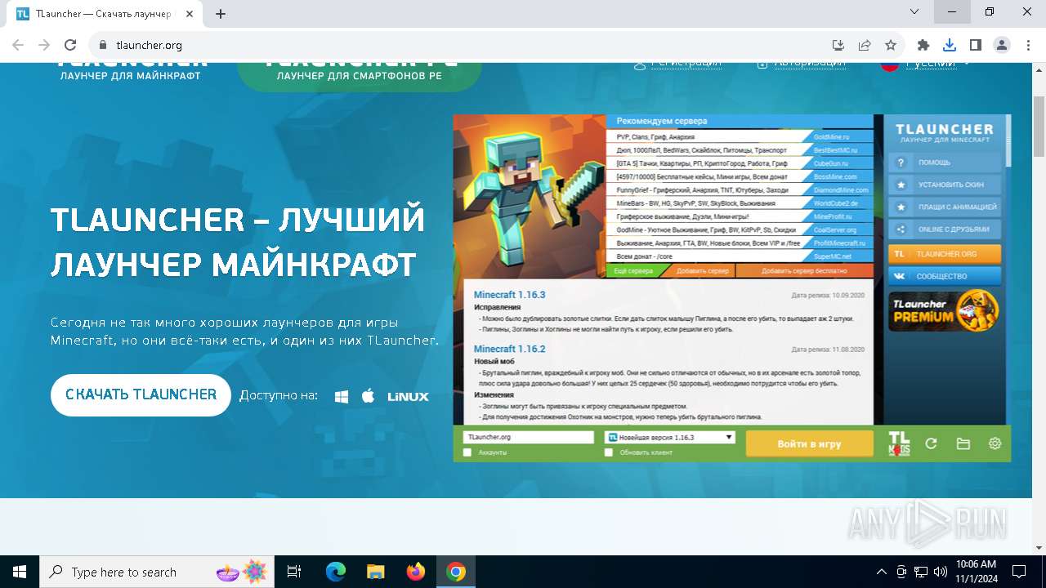Open network status from the tray
The image size is (1046, 588).
pos(921,572)
